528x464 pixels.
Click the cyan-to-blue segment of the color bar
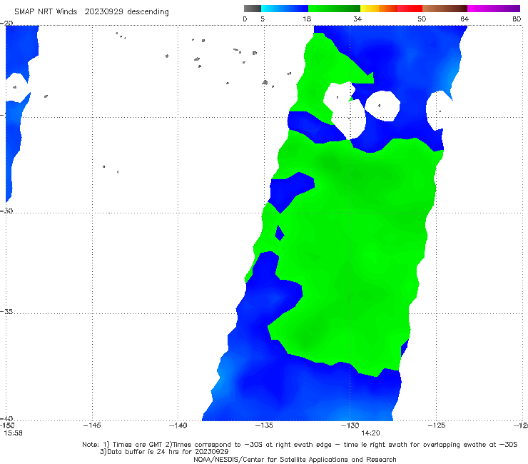pyautogui.click(x=285, y=9)
